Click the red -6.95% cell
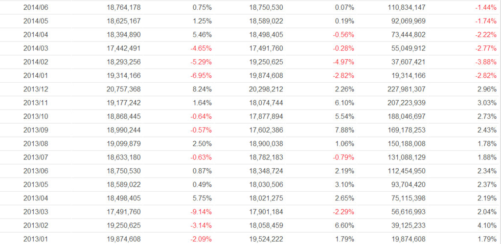Screen dimensions: 501x244 tap(201, 76)
